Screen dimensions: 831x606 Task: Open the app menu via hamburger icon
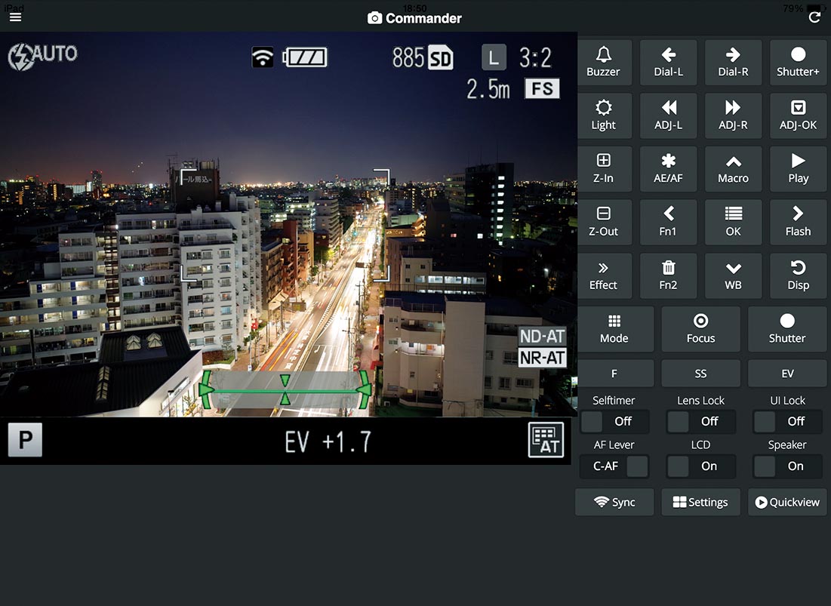coord(15,17)
